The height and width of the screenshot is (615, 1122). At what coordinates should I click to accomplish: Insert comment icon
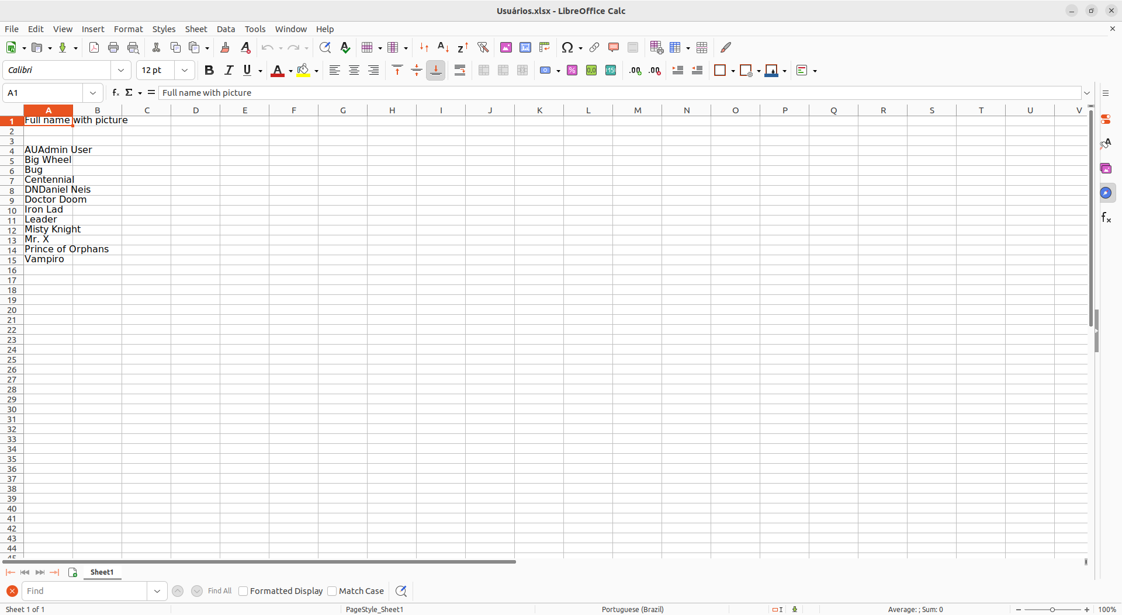(x=614, y=48)
